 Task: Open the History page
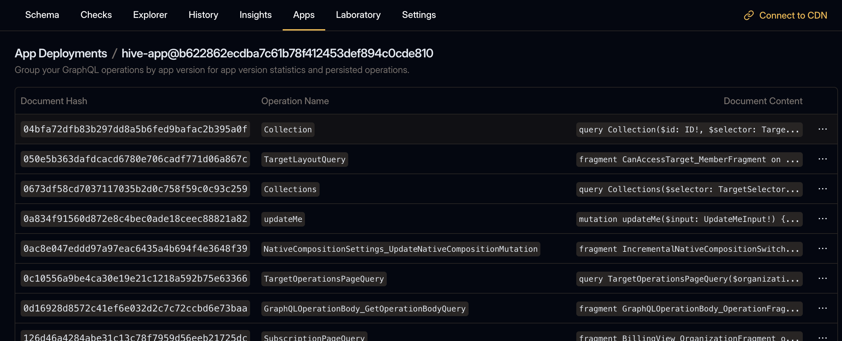[x=203, y=15]
